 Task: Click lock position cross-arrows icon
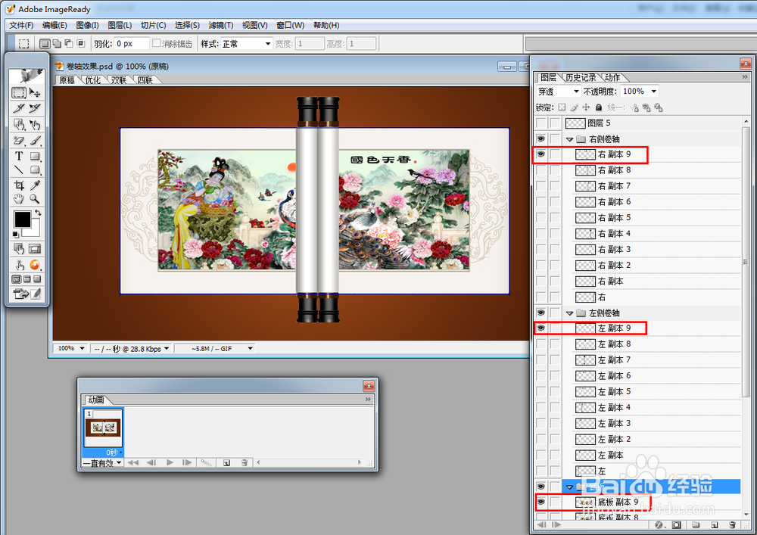coord(586,107)
